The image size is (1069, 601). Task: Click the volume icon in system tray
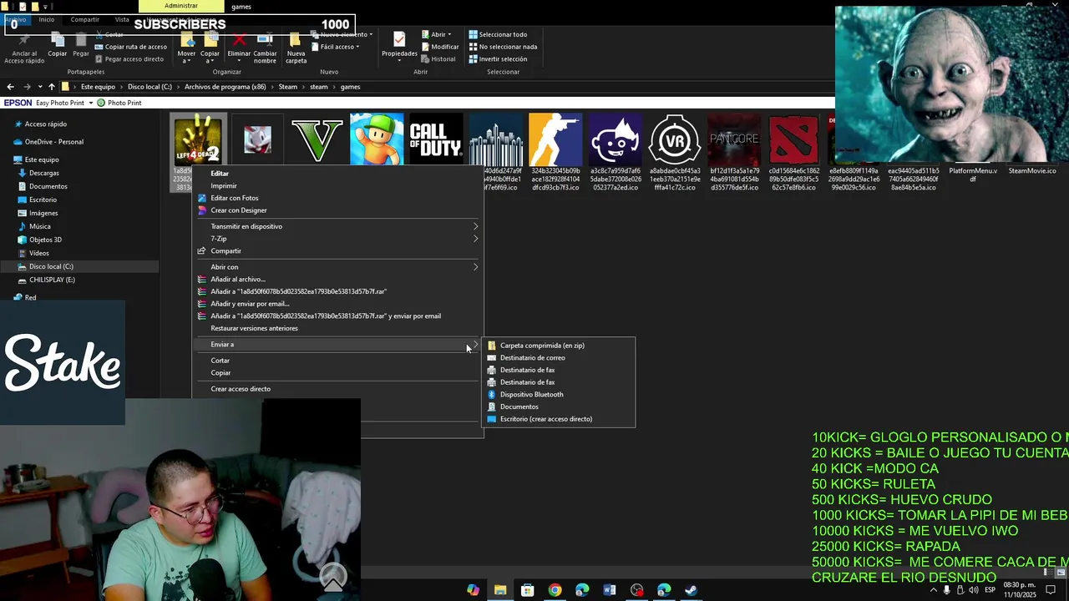pos(974,590)
